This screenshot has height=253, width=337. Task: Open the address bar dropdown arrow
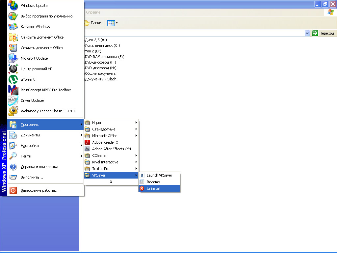click(307, 33)
